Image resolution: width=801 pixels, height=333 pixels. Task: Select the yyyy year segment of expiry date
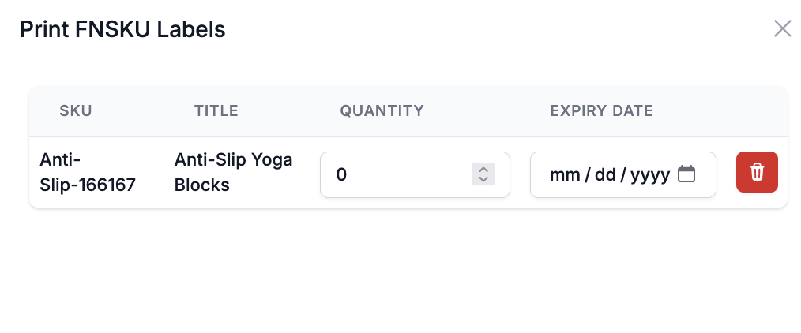(x=650, y=175)
